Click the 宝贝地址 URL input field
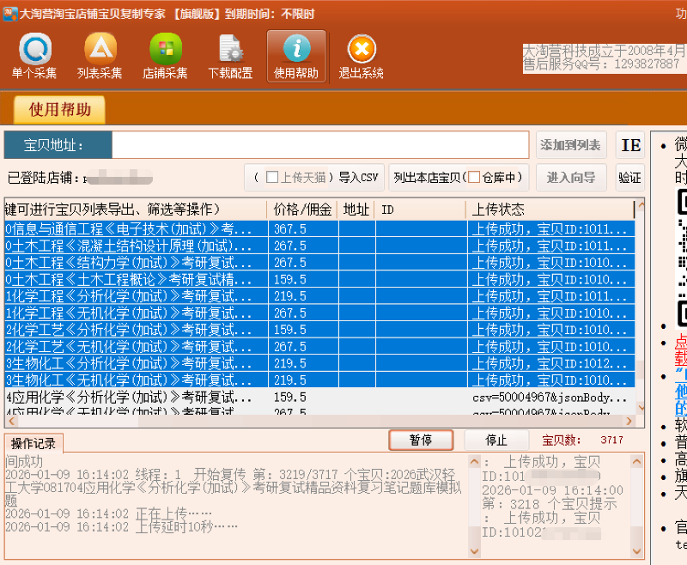Image resolution: width=687 pixels, height=565 pixels. click(319, 145)
